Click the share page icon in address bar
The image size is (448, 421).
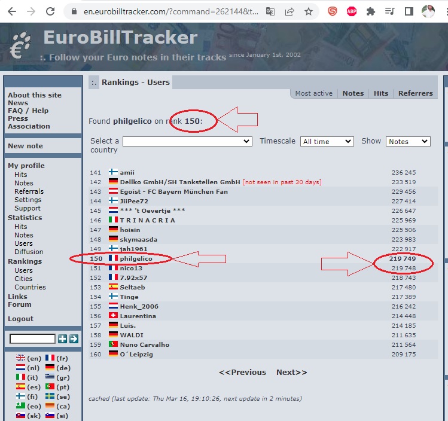(x=289, y=11)
